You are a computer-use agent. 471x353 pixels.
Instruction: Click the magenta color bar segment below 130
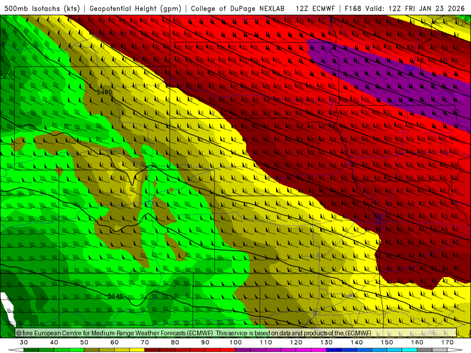(319, 350)
